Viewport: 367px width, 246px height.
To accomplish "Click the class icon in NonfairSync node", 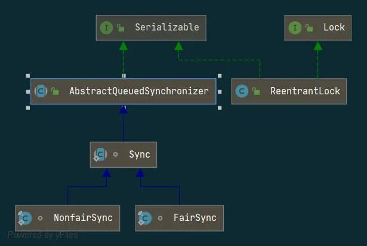I will click(25, 218).
